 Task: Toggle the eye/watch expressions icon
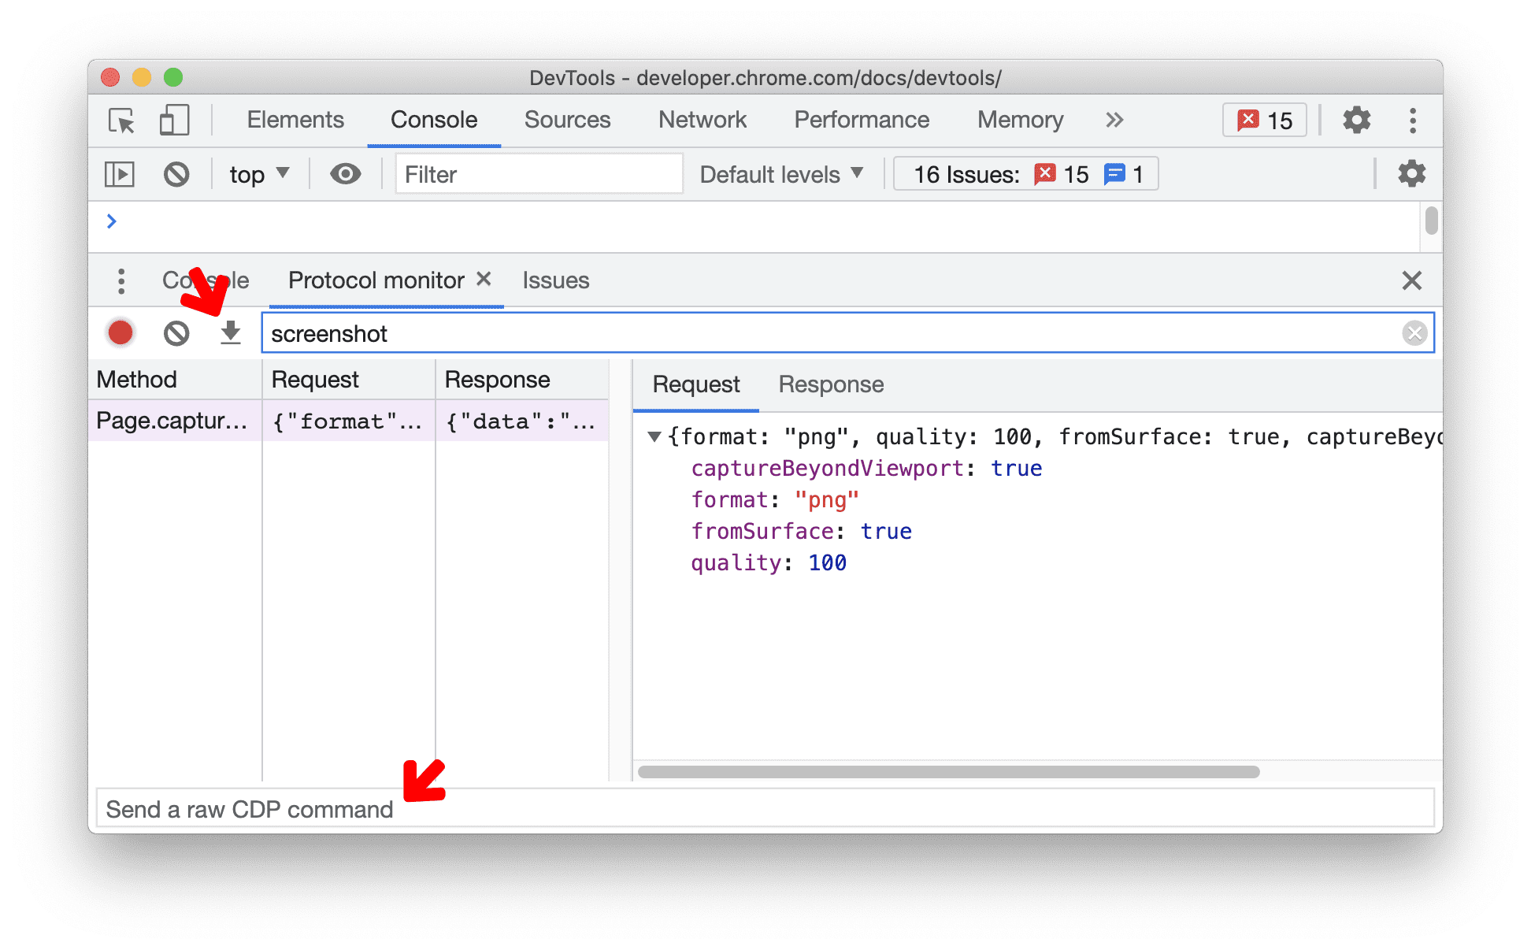[x=343, y=173]
